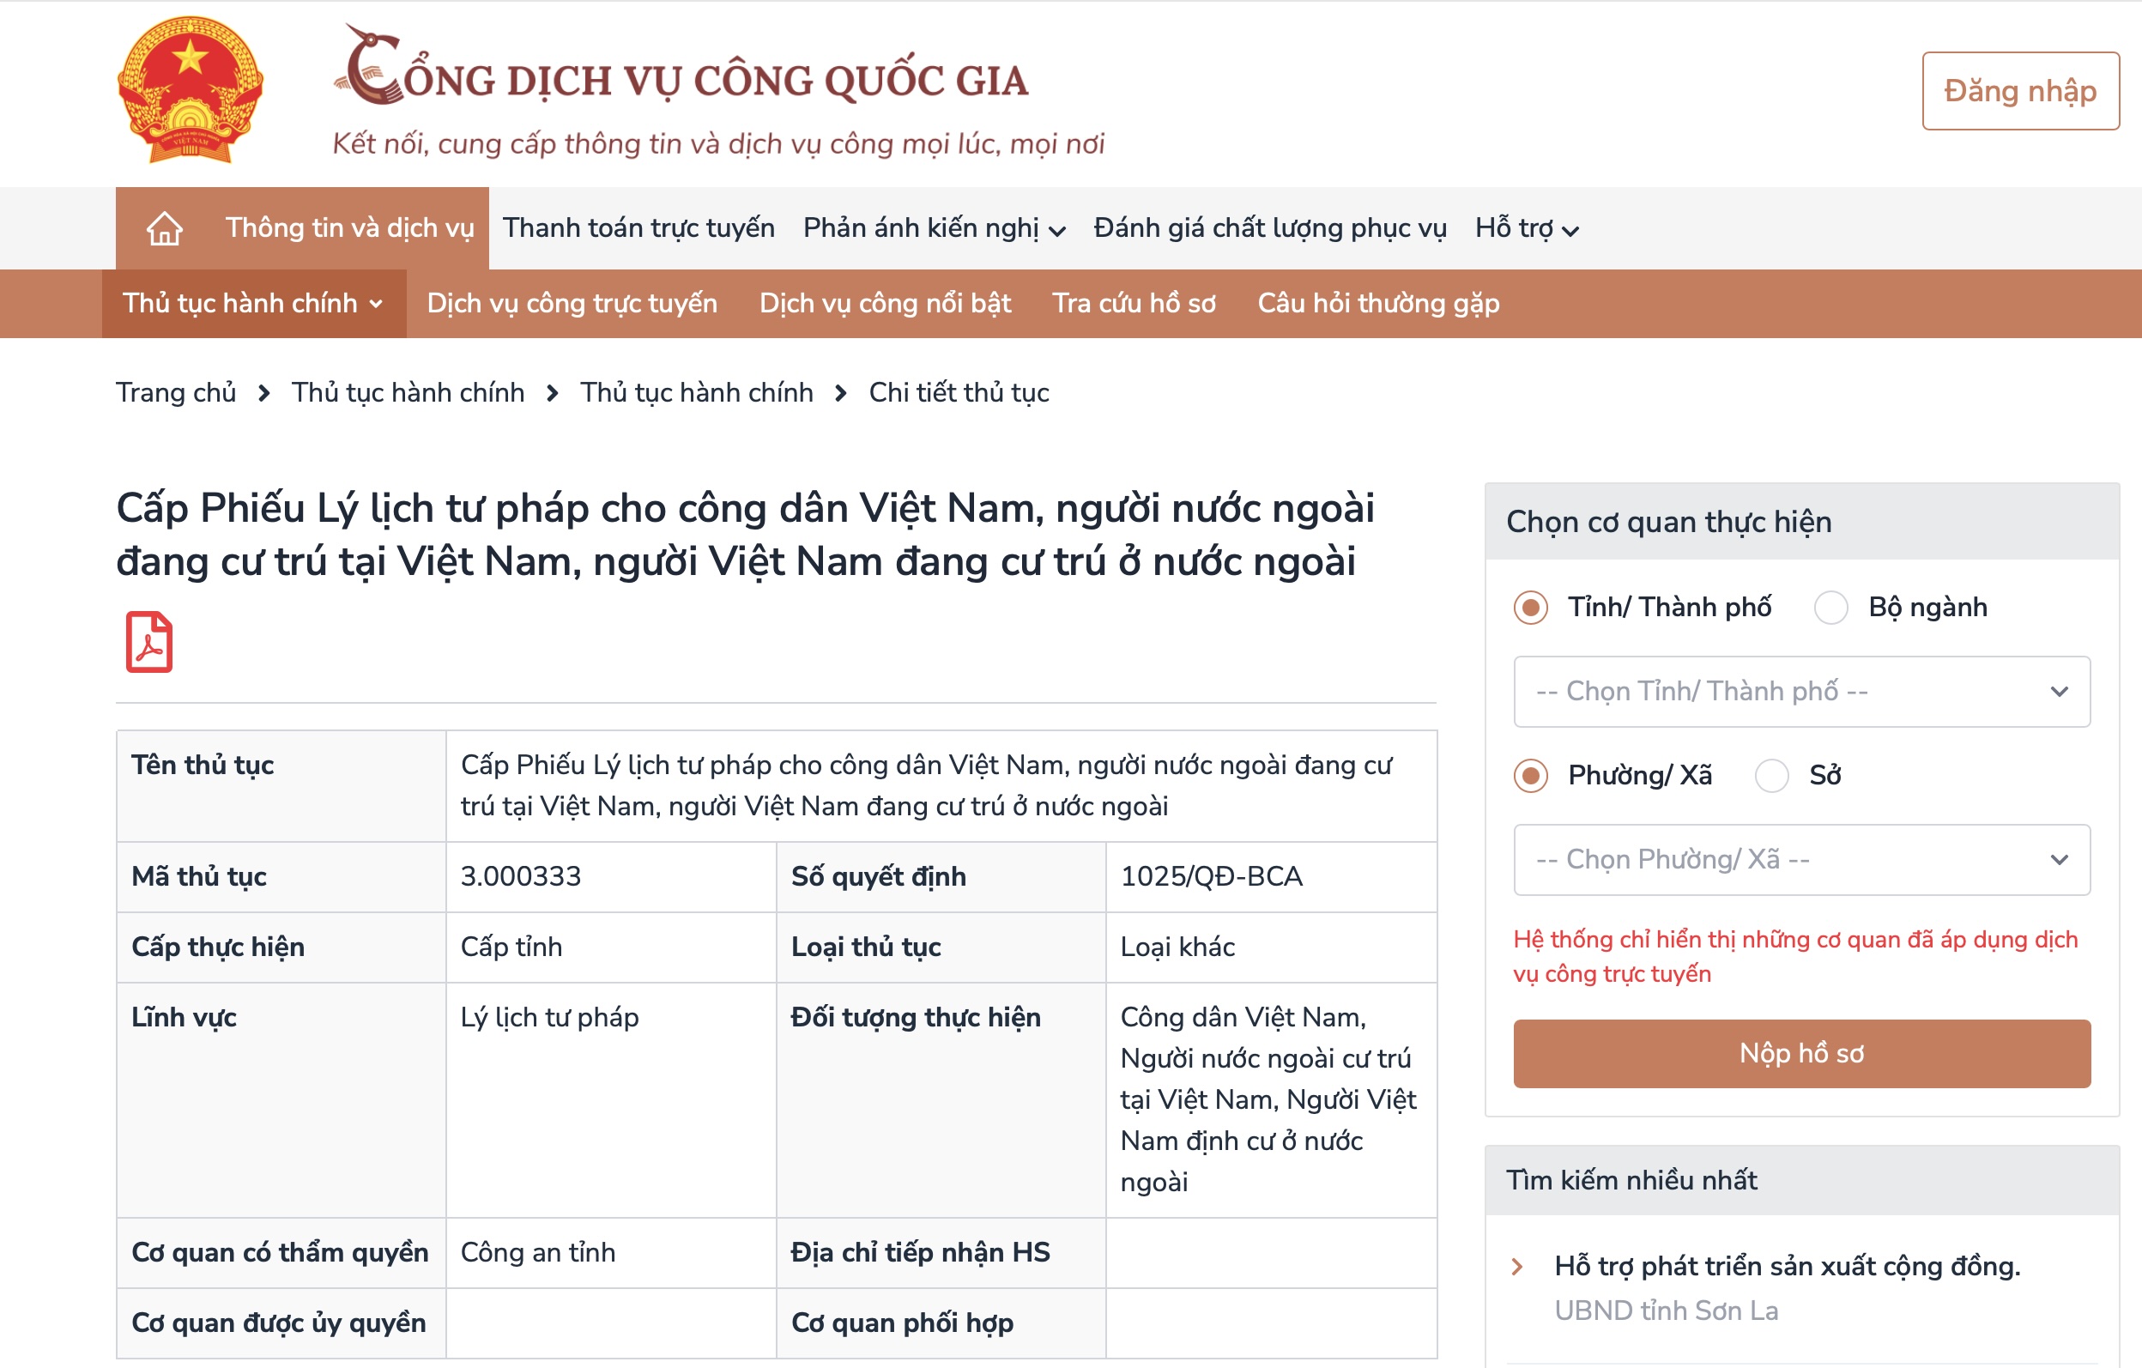The width and height of the screenshot is (2142, 1368).
Task: Open the Chọn Tỉnh/ Thành phố dropdown
Action: (x=1801, y=692)
